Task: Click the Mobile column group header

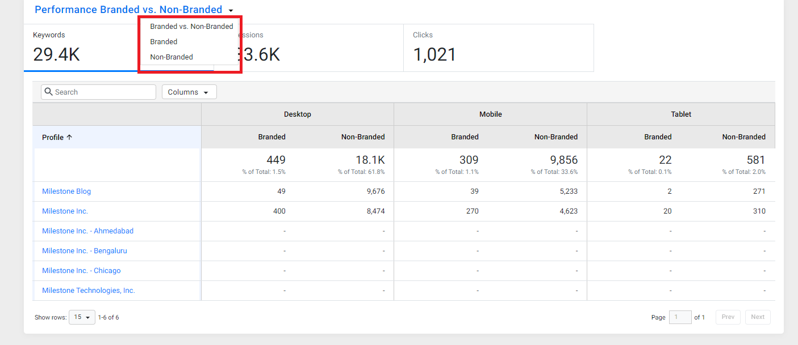Action: pyautogui.click(x=491, y=114)
